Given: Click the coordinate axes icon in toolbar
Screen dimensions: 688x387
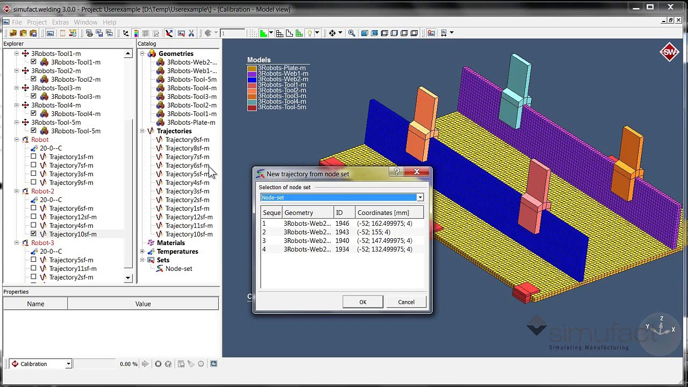Looking at the screenshot, I should tap(126, 33).
